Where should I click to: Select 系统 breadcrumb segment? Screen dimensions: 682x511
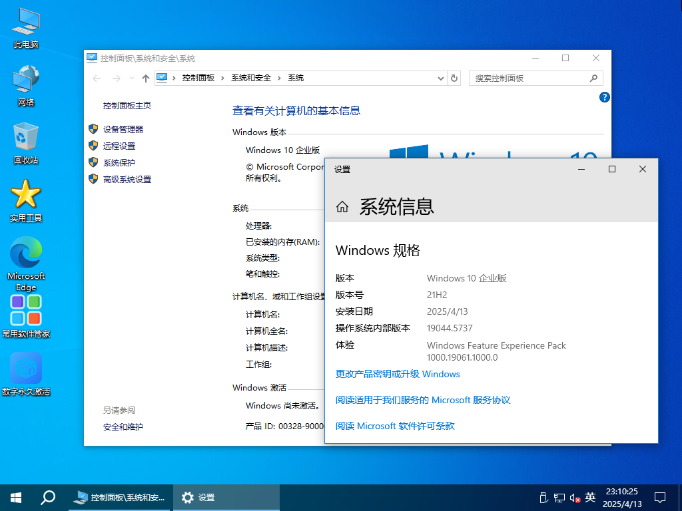(296, 78)
